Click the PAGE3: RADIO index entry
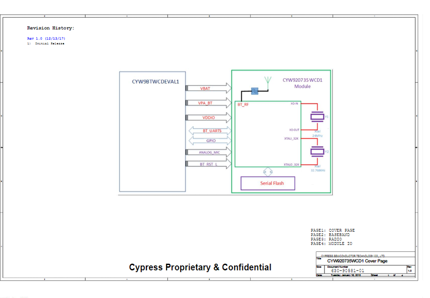The height and width of the screenshot is (298, 430). tap(326, 239)
